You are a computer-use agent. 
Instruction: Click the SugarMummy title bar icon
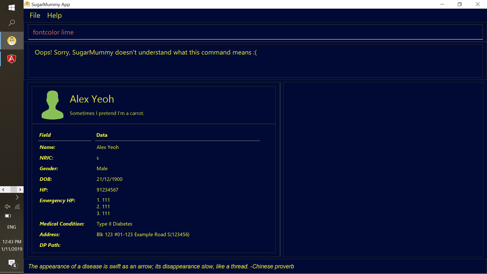(x=27, y=4)
